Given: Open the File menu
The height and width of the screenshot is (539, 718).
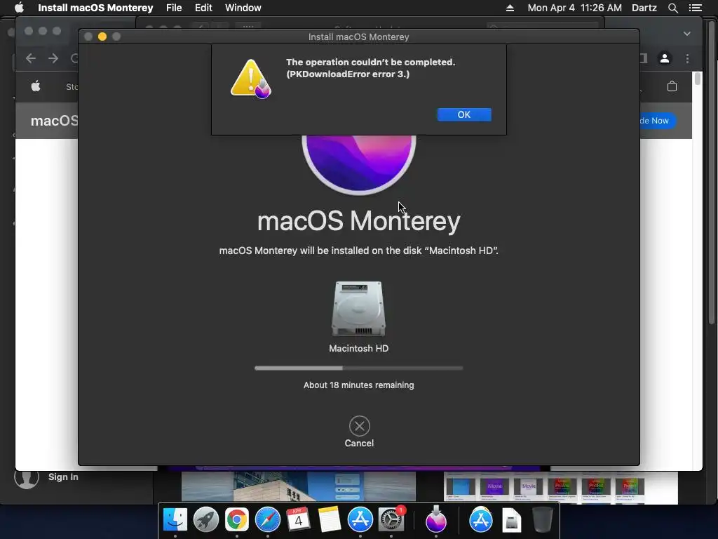Looking at the screenshot, I should click(174, 8).
